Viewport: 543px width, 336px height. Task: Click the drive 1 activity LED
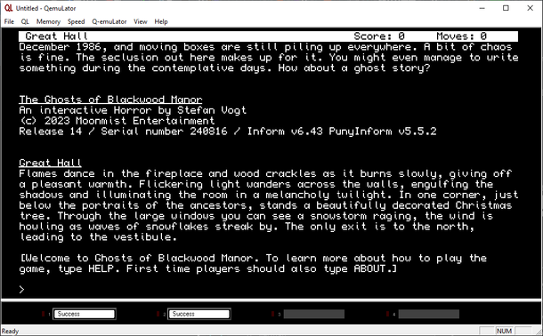(x=44, y=314)
